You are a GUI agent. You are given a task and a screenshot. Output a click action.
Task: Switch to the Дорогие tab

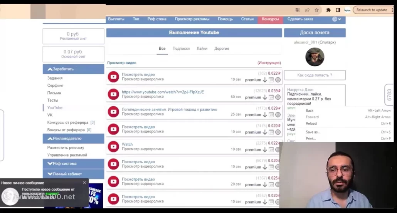[x=222, y=49]
